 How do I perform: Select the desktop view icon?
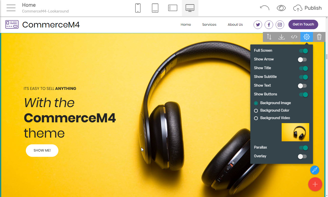(190, 8)
